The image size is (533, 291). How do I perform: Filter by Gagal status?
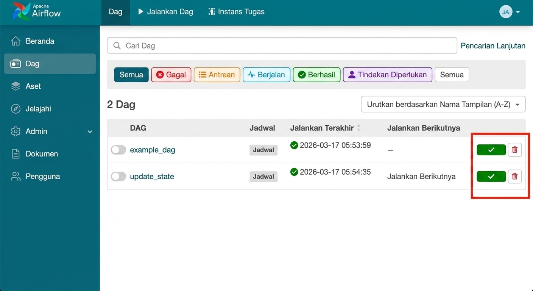coord(171,75)
